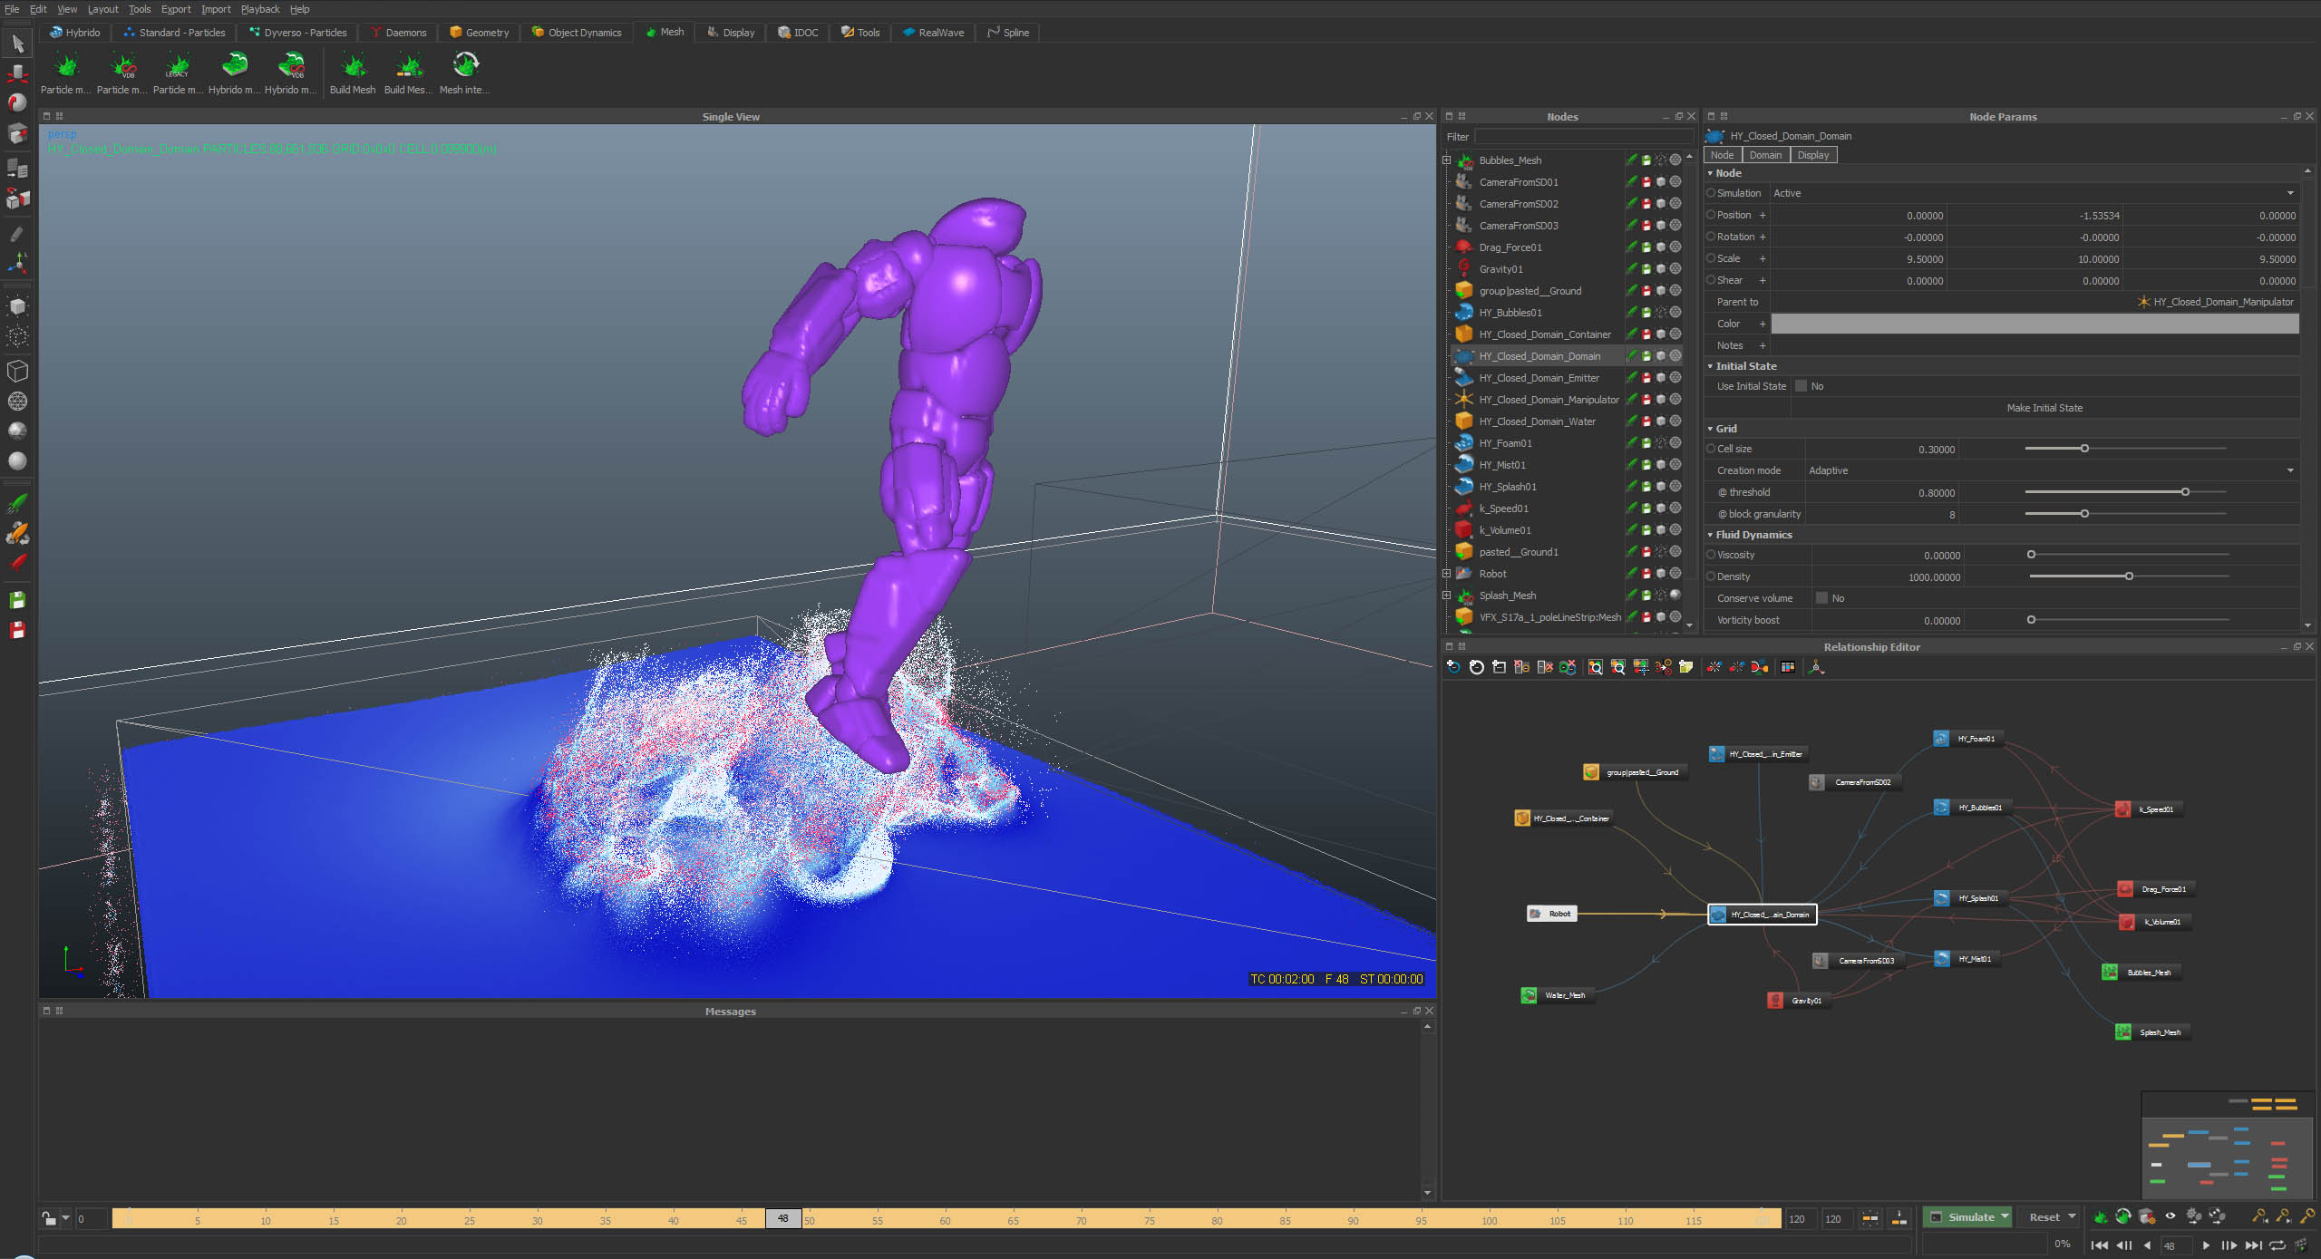Screen dimensions: 2321x1259
Task: Toggle Conserve volume checkbox
Action: (x=1821, y=598)
